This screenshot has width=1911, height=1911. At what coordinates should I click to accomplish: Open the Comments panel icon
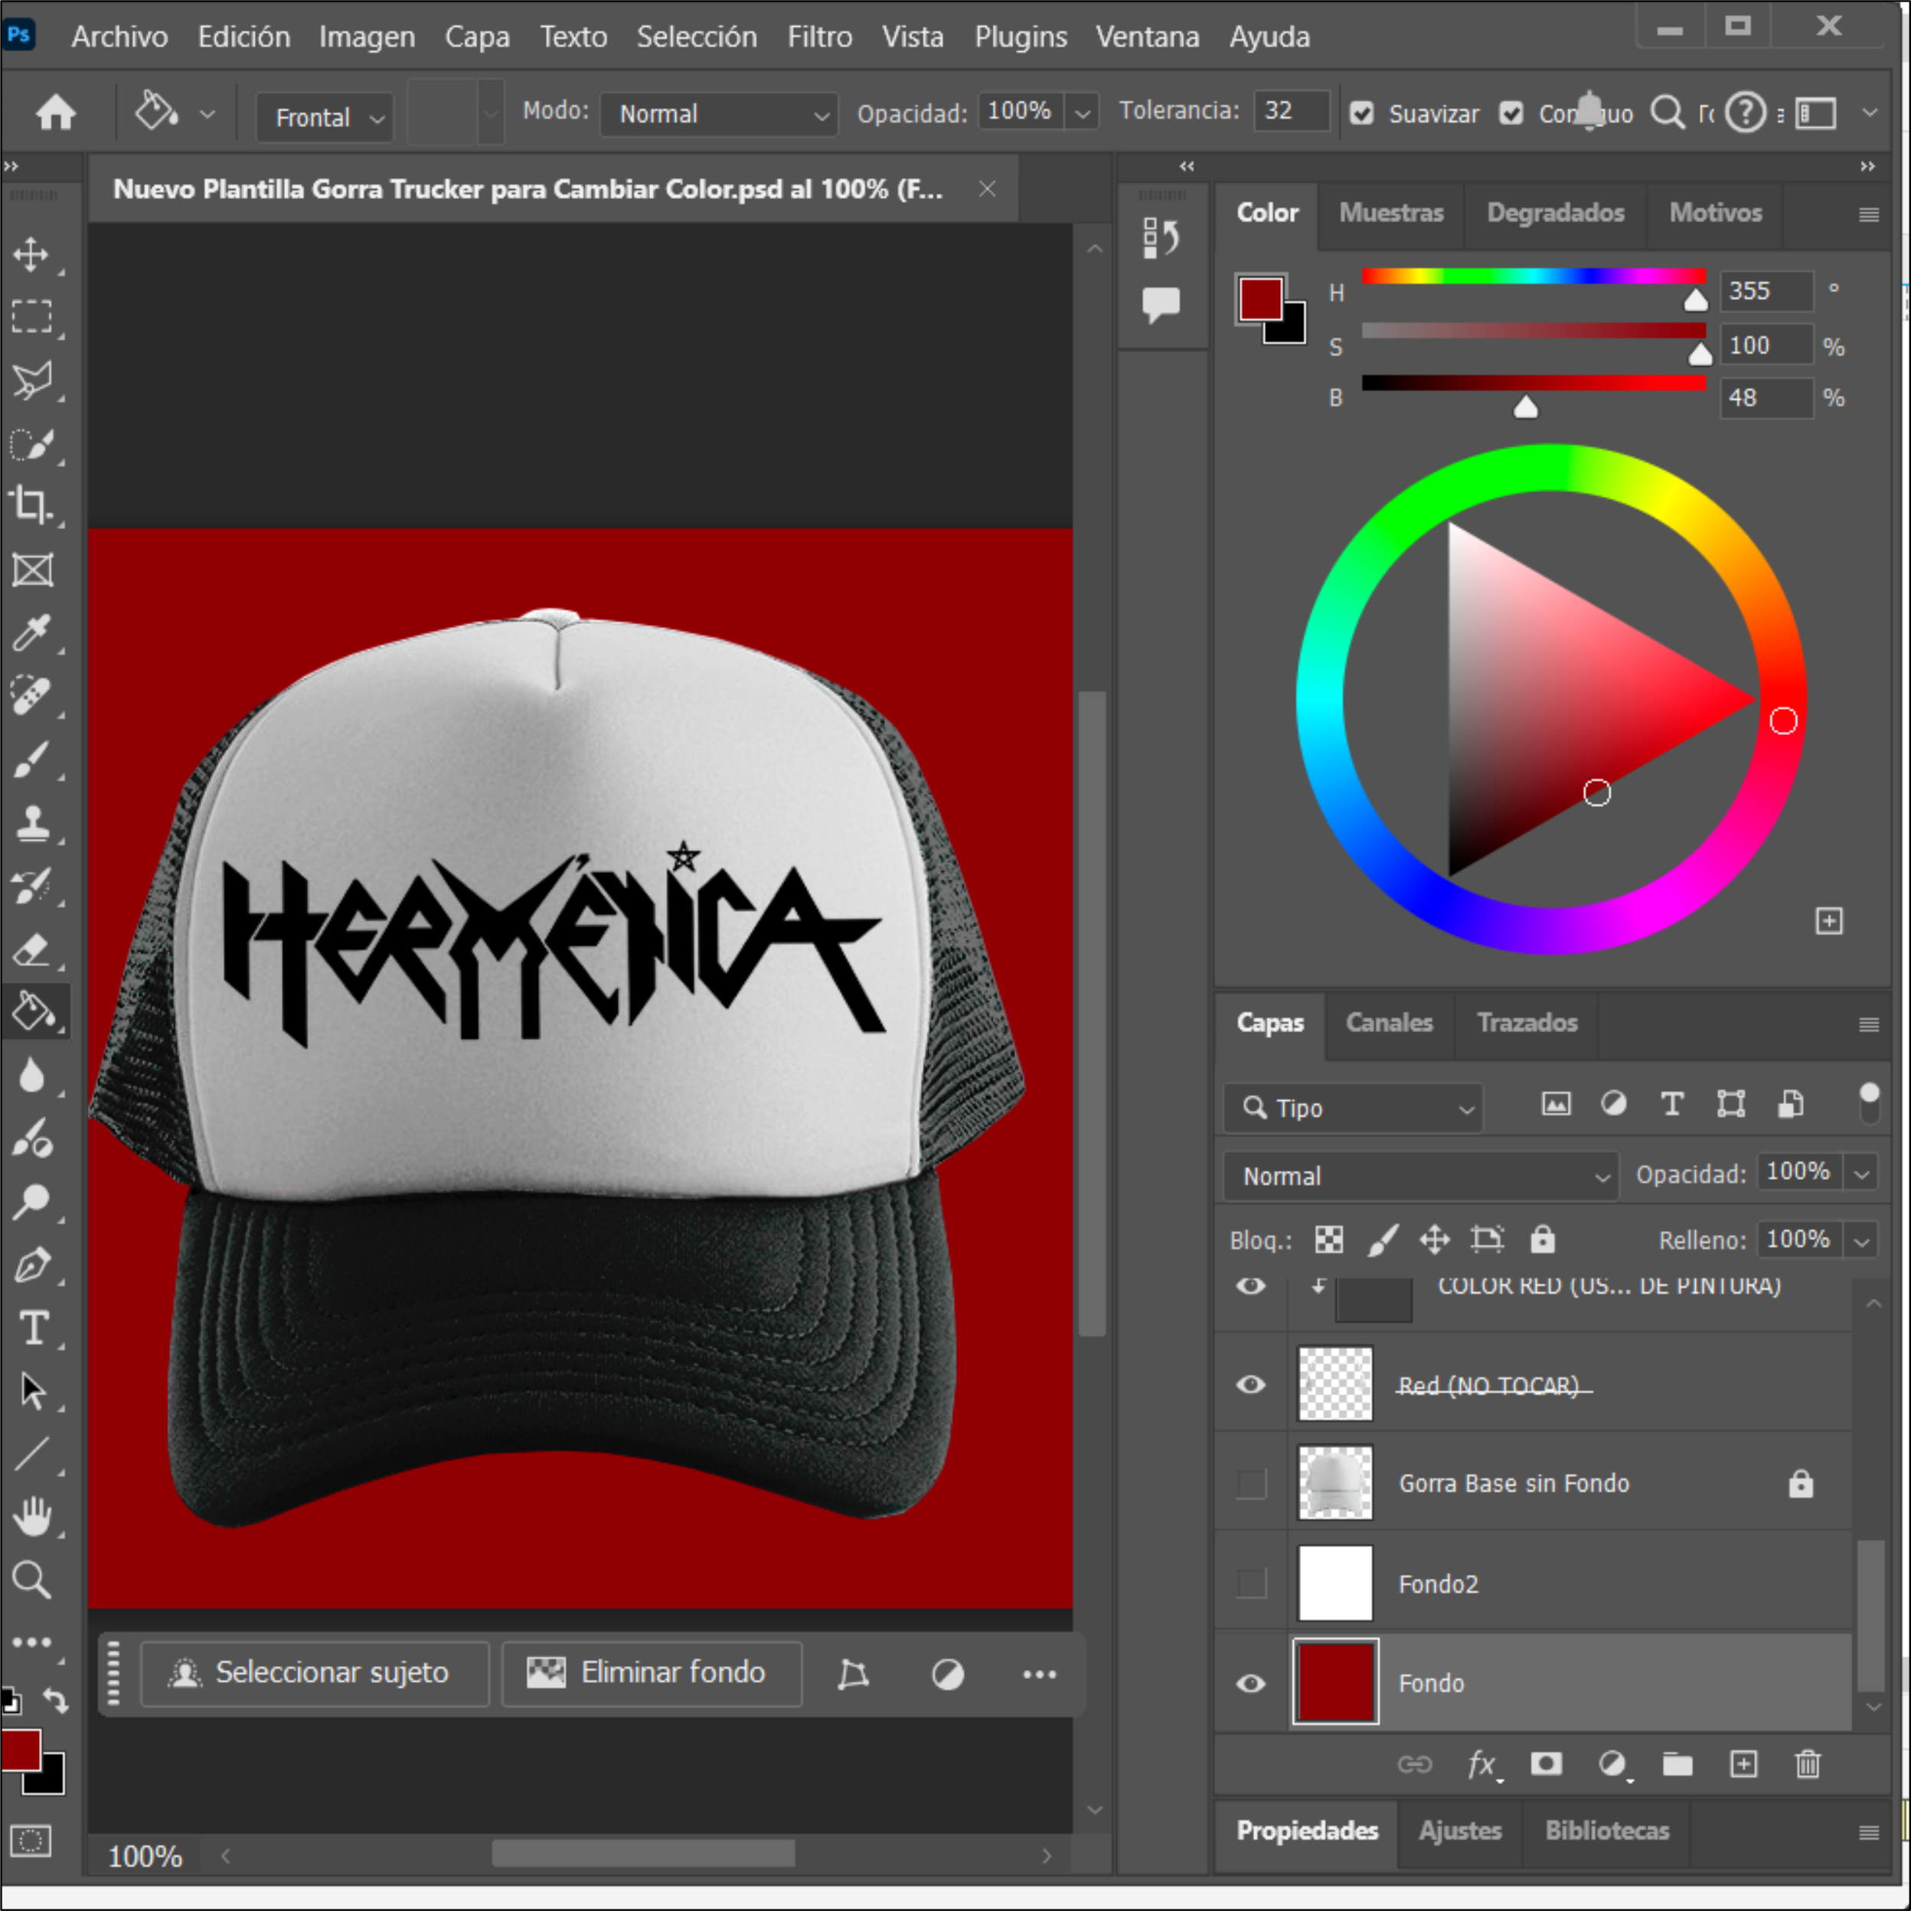tap(1161, 305)
